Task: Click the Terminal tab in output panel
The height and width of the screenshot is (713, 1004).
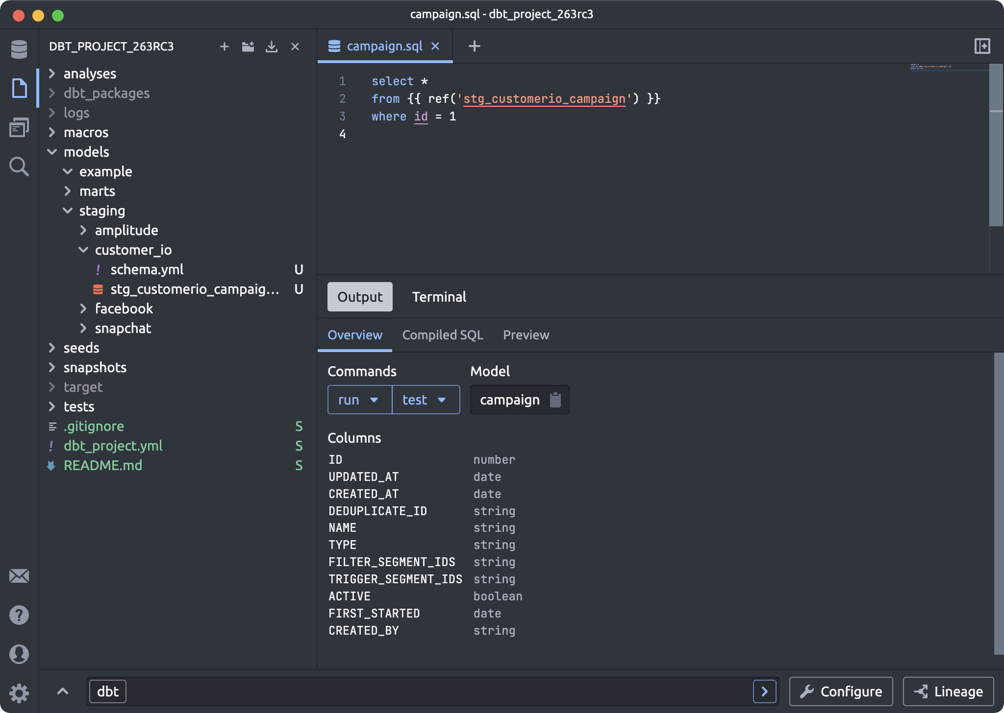Action: [x=439, y=296]
